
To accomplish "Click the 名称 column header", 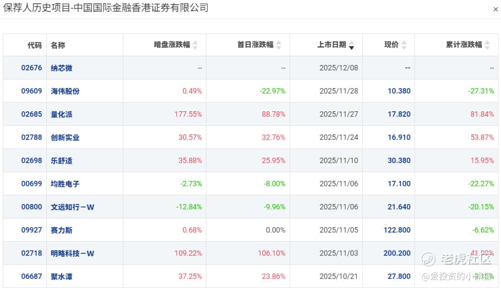I will pos(58,45).
